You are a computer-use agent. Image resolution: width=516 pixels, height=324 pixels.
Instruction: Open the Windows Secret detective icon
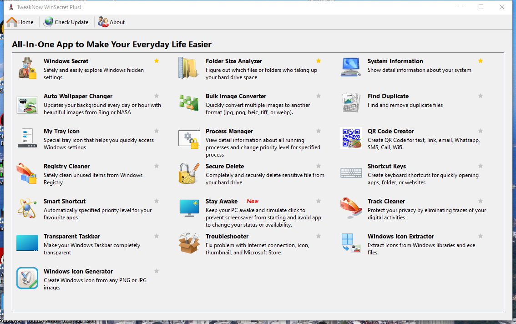pos(27,68)
